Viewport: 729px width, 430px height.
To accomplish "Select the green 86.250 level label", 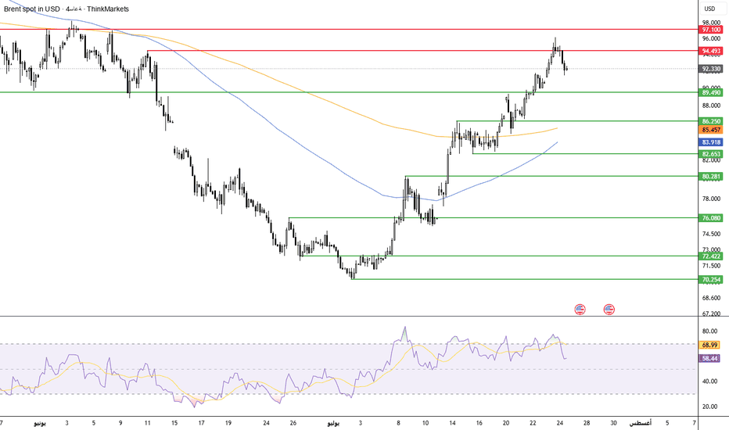I will point(711,121).
